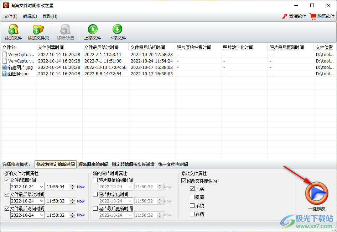Maximize the application window

coord(312,5)
